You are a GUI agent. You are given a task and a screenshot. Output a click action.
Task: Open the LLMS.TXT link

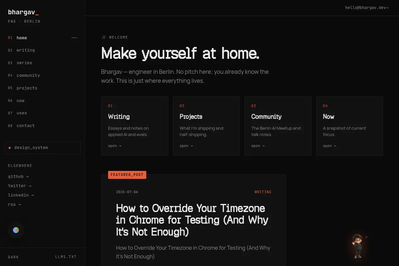66,257
